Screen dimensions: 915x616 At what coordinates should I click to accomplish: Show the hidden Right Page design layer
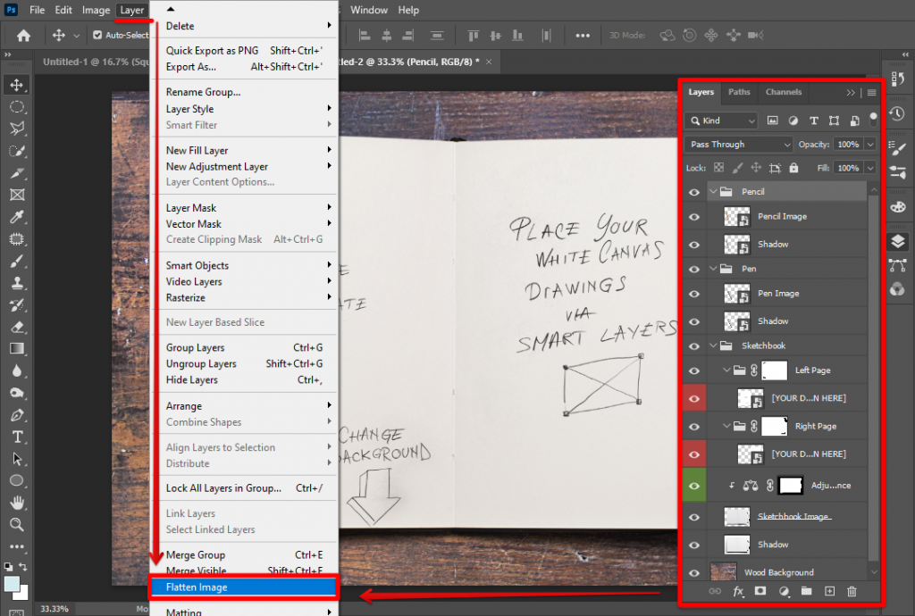coord(694,454)
